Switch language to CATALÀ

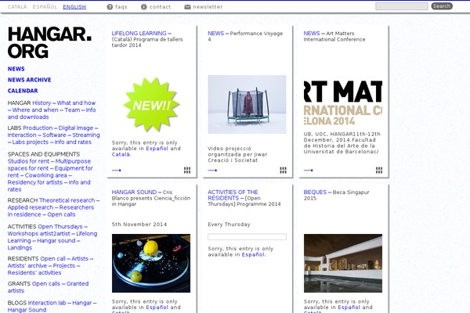17,7
